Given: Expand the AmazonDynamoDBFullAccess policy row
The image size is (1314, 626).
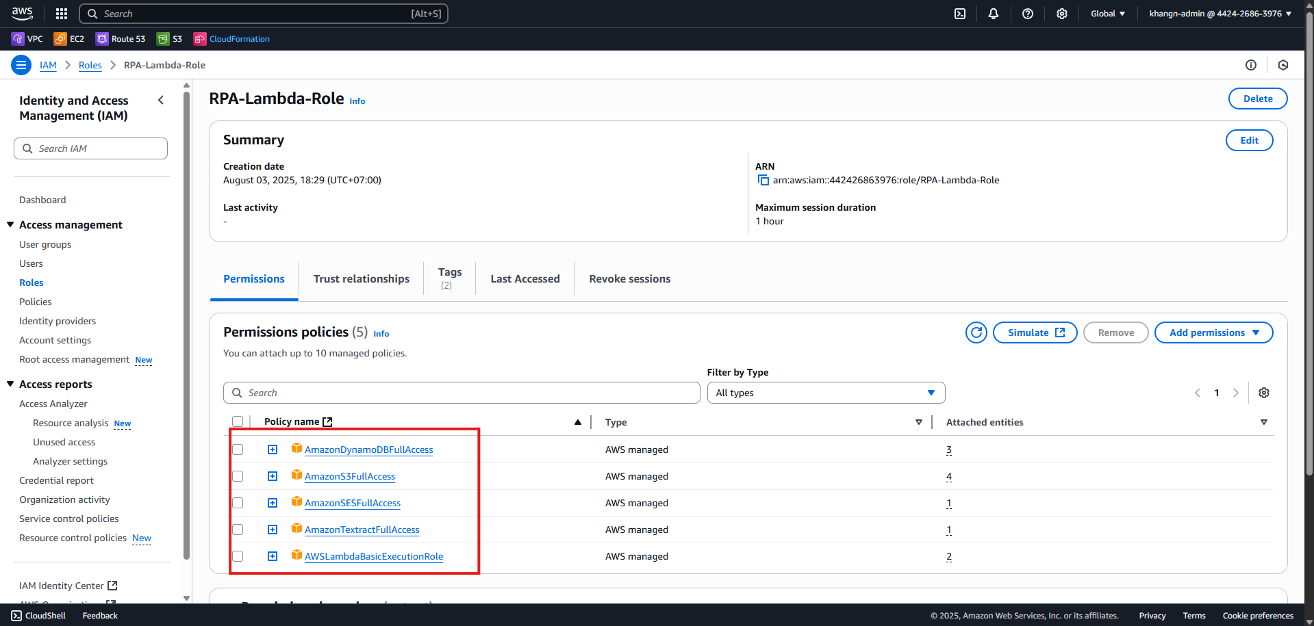Looking at the screenshot, I should [273, 449].
